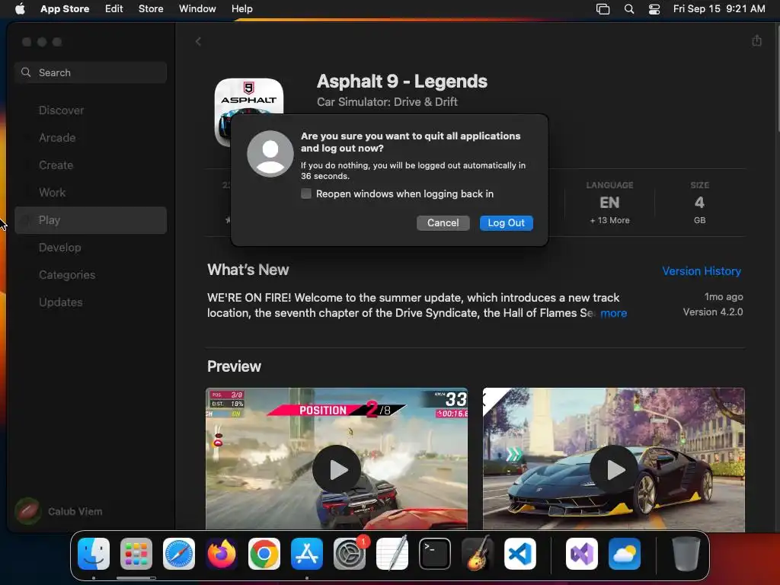Click the Version 4.2.0 text

(x=713, y=312)
